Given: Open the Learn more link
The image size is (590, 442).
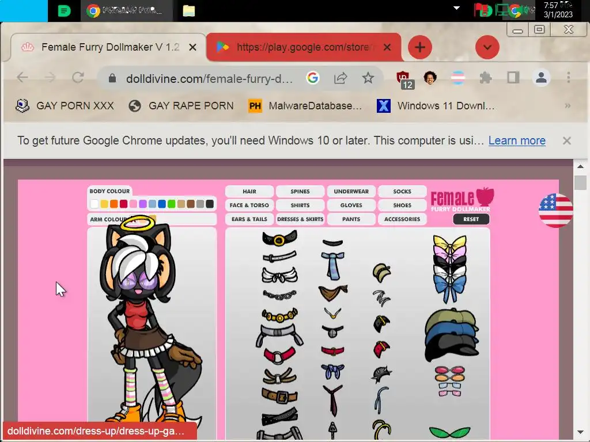Looking at the screenshot, I should (517, 140).
